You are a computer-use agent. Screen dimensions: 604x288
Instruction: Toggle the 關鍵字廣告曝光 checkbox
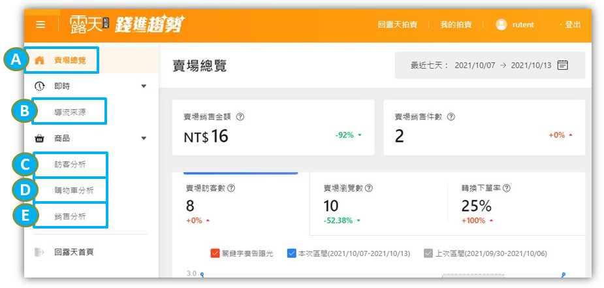click(x=215, y=253)
